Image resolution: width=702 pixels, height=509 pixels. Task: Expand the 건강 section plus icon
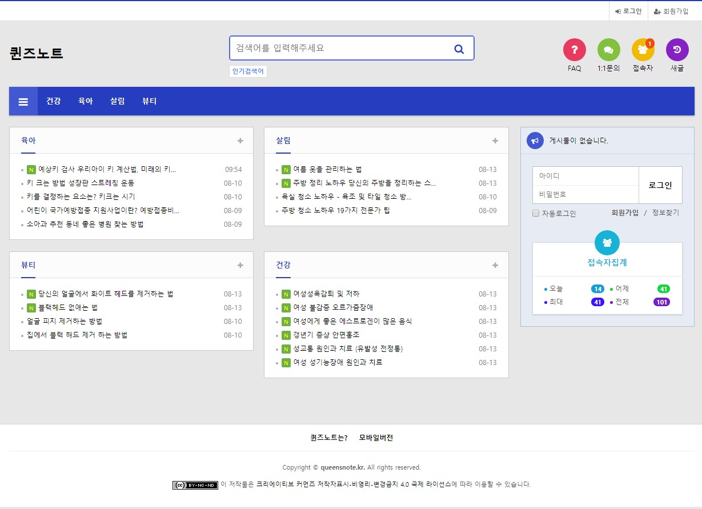[x=495, y=266]
